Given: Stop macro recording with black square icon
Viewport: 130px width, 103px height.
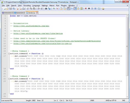Looking at the screenshot, I should pyautogui.click(x=89, y=9).
